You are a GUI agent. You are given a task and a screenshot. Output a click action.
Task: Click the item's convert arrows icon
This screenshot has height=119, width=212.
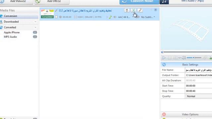(x=127, y=10)
